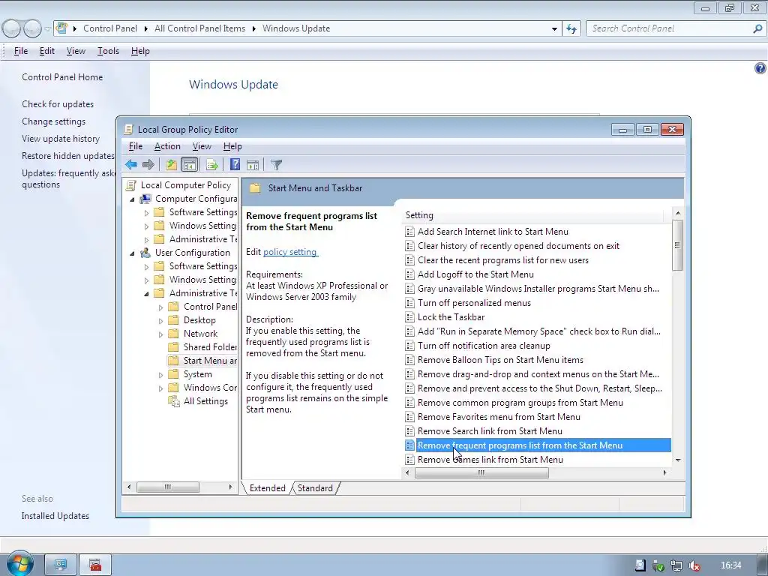Open the Action menu in Group Policy Editor

point(167,146)
